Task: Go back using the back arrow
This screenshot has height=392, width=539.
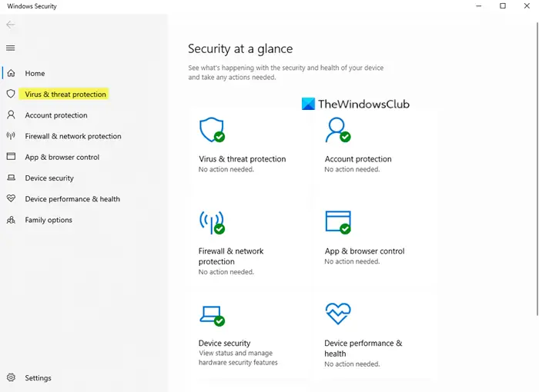Action: [11, 25]
